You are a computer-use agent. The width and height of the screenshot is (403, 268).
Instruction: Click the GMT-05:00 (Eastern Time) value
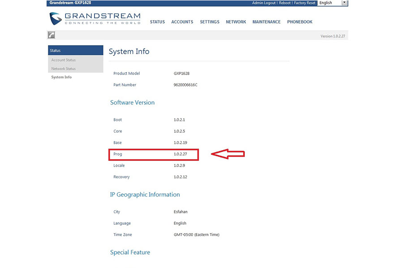197,234
